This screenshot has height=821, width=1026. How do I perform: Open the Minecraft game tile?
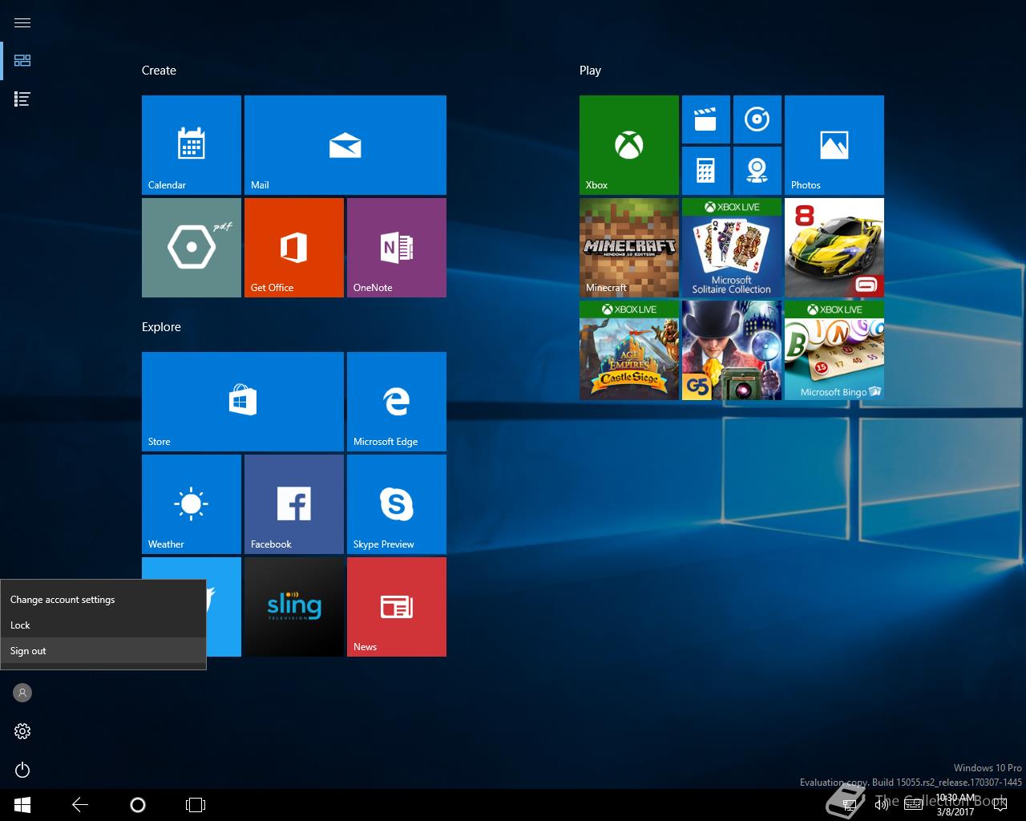tap(628, 247)
